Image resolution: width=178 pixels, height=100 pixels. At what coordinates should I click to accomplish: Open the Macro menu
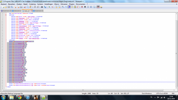point(57,4)
